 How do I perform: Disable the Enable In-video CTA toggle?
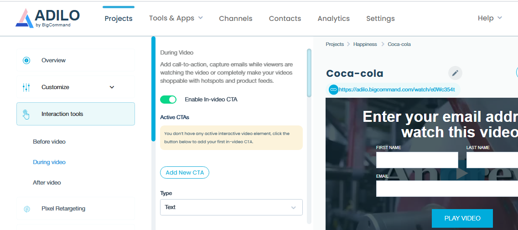[x=168, y=100]
